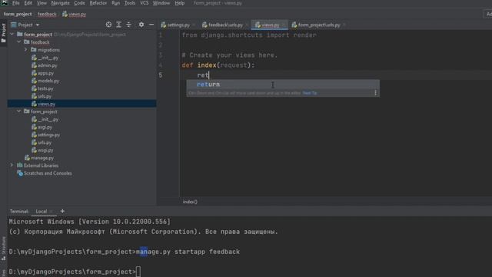
Task: Click form_project in the breadcrumb bar
Action: [x=18, y=14]
